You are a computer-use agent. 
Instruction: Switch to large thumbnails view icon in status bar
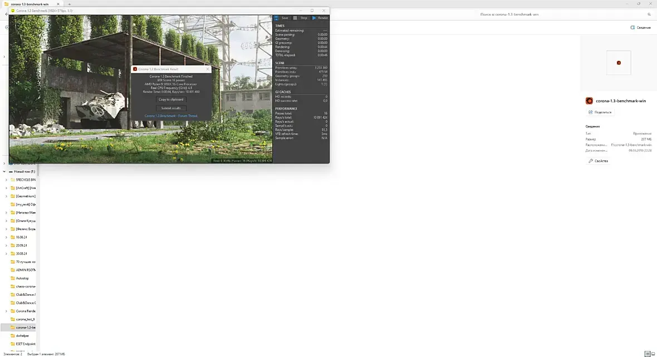click(653, 354)
